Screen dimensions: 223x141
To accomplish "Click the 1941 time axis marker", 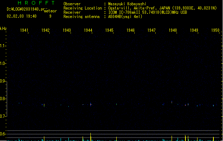I will 24,30.
